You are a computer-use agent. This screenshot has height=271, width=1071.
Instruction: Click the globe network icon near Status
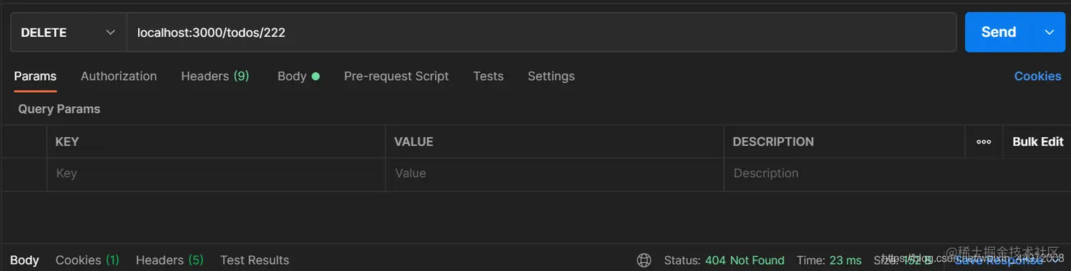tap(644, 260)
